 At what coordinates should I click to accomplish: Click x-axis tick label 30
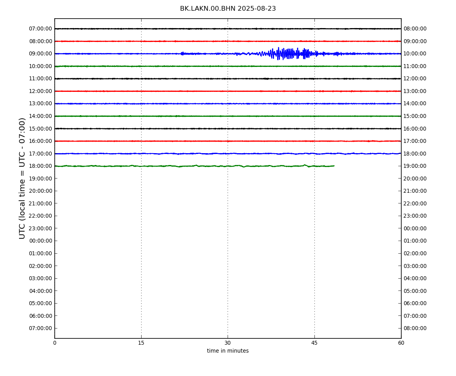tap(228, 343)
